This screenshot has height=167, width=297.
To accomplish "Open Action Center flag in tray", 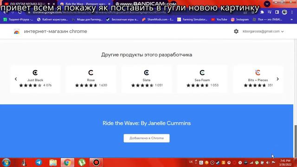I will [273, 162].
